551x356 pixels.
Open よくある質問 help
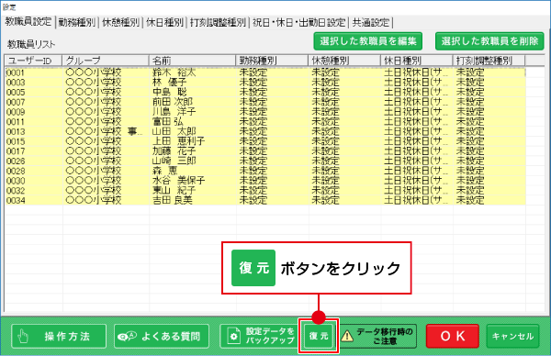[162, 336]
